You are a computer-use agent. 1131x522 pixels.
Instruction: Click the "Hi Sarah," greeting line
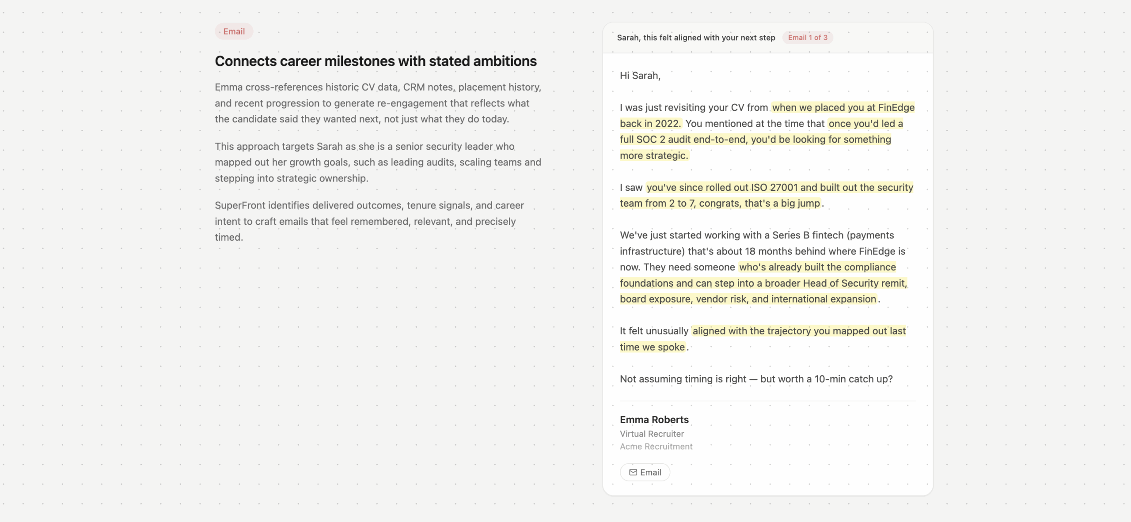point(640,76)
